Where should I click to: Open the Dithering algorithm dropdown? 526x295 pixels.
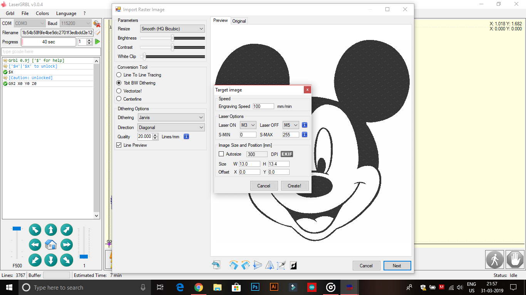click(x=171, y=117)
